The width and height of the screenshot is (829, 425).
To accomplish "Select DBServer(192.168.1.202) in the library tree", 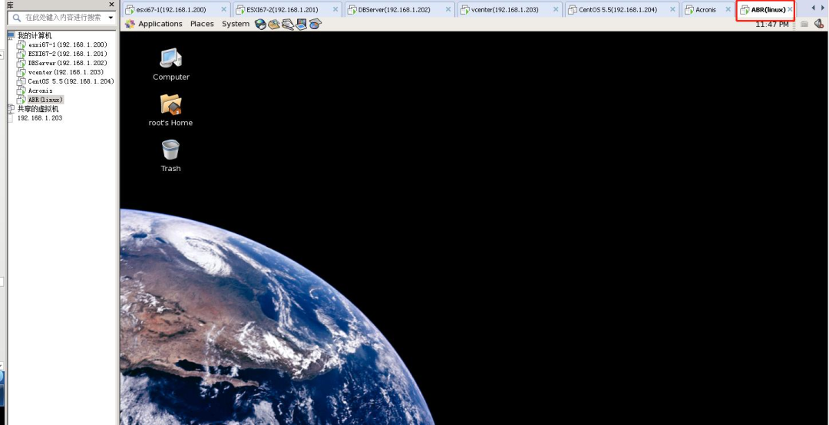I will [x=67, y=63].
